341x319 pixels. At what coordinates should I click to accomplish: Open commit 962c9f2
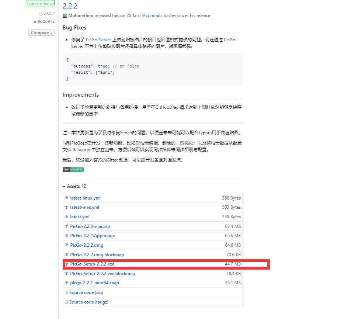coord(46,21)
